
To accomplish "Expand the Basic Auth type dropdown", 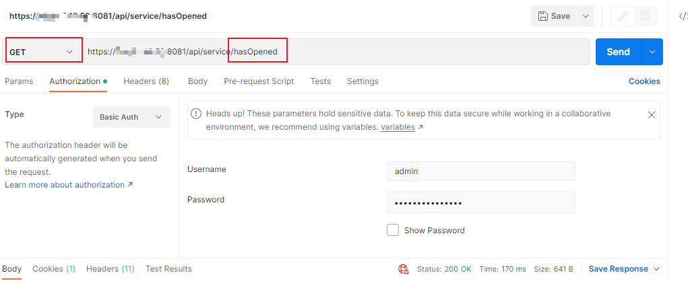I will [131, 117].
